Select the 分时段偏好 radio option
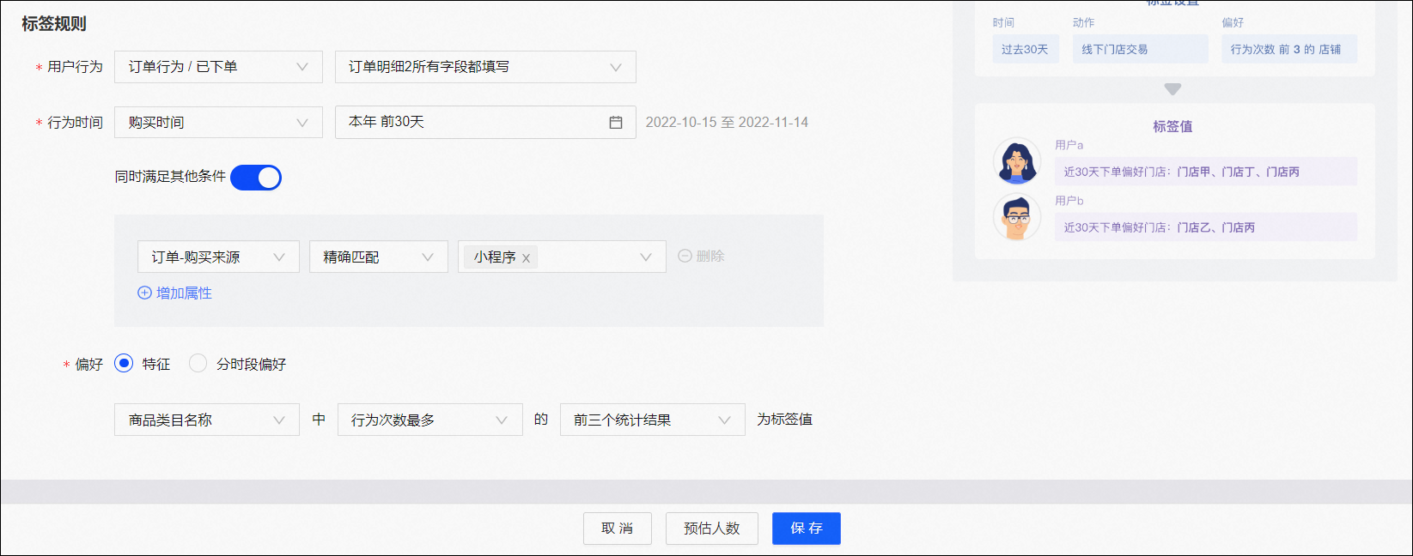 (x=198, y=364)
